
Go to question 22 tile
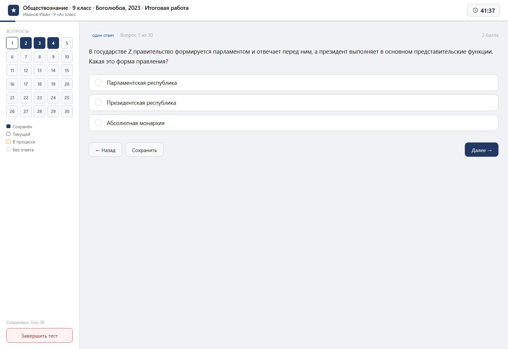[x=26, y=98]
